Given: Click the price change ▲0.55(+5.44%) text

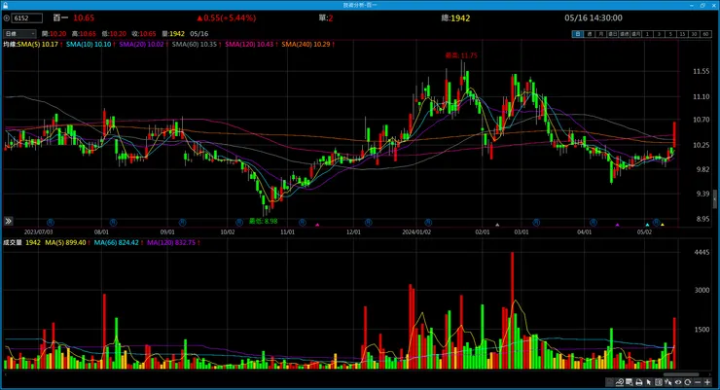Looking at the screenshot, I should (226, 18).
